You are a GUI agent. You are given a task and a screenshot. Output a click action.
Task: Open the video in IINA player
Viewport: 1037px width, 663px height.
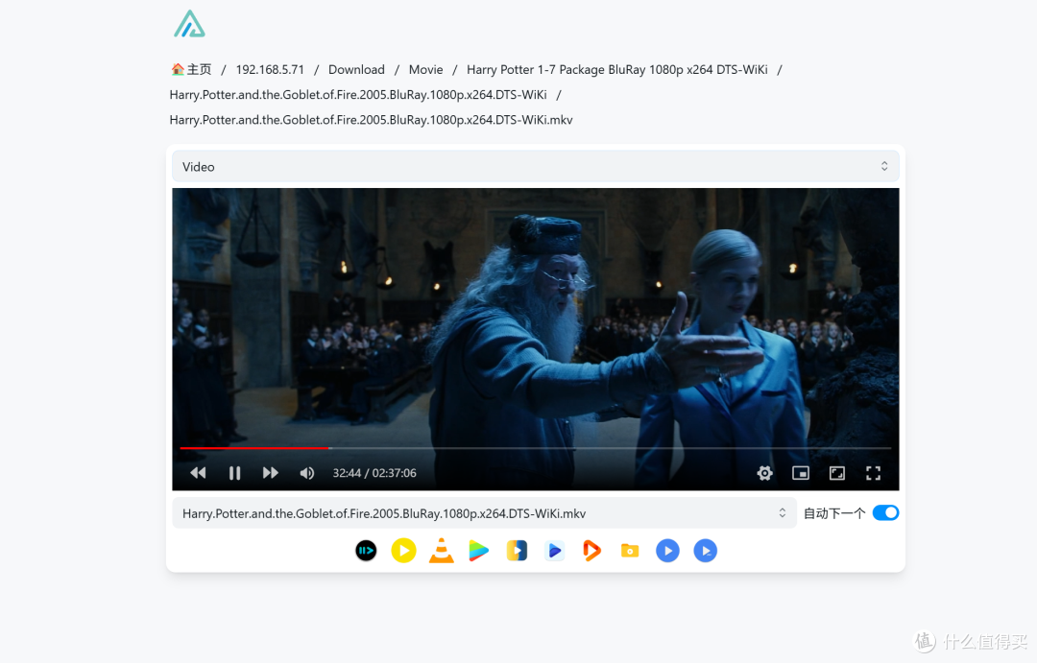point(366,551)
